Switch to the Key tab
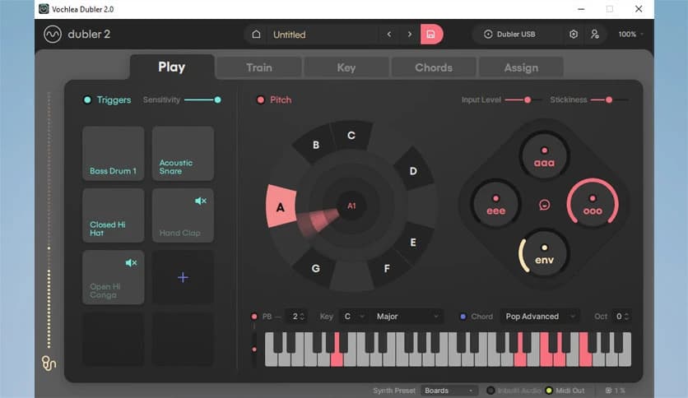Viewport: 688px width, 398px height. coord(346,67)
